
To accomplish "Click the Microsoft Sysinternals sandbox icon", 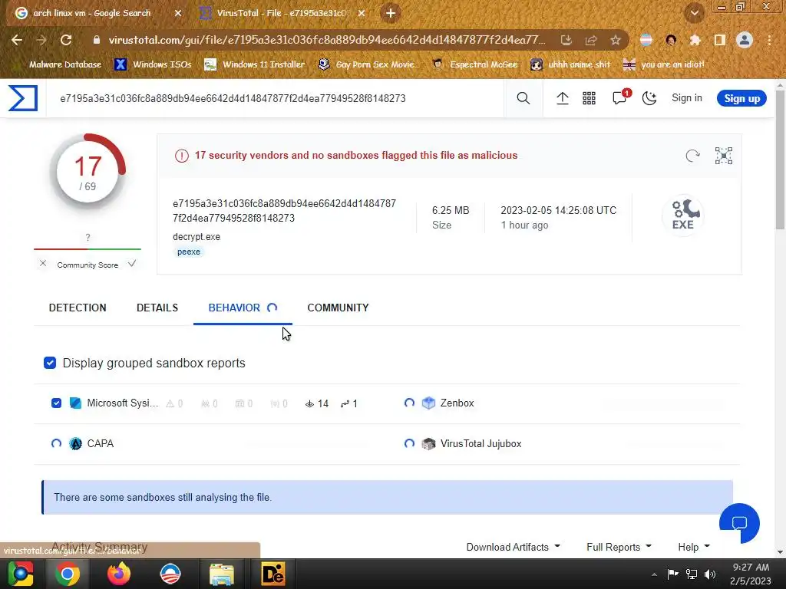I will (76, 403).
